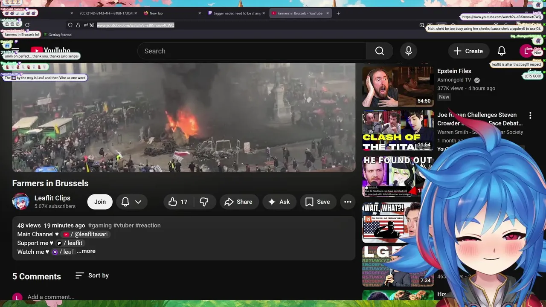546x307 pixels.
Task: Click the video title Farmers in Brussels
Action: coord(50,183)
